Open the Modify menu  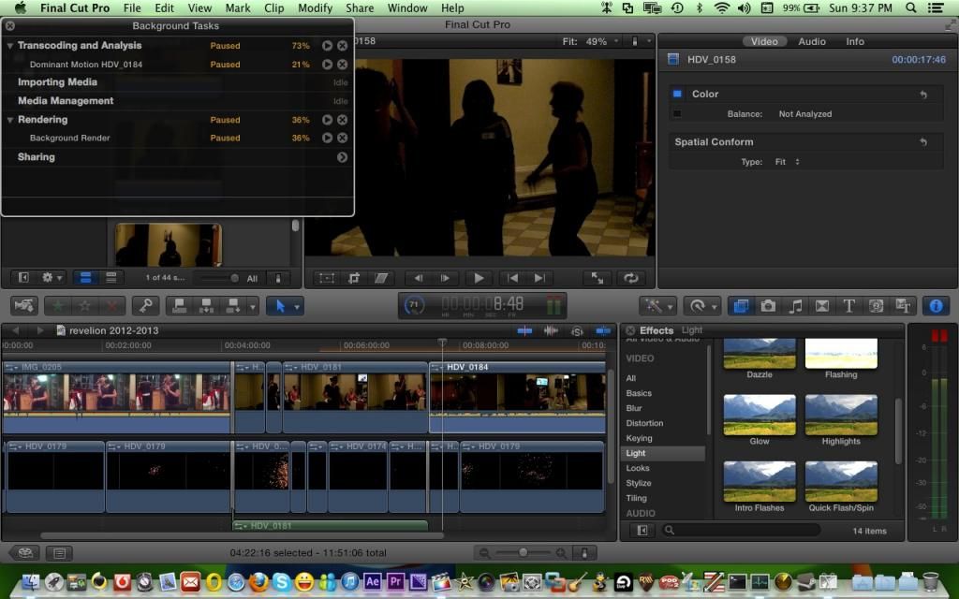pos(315,7)
